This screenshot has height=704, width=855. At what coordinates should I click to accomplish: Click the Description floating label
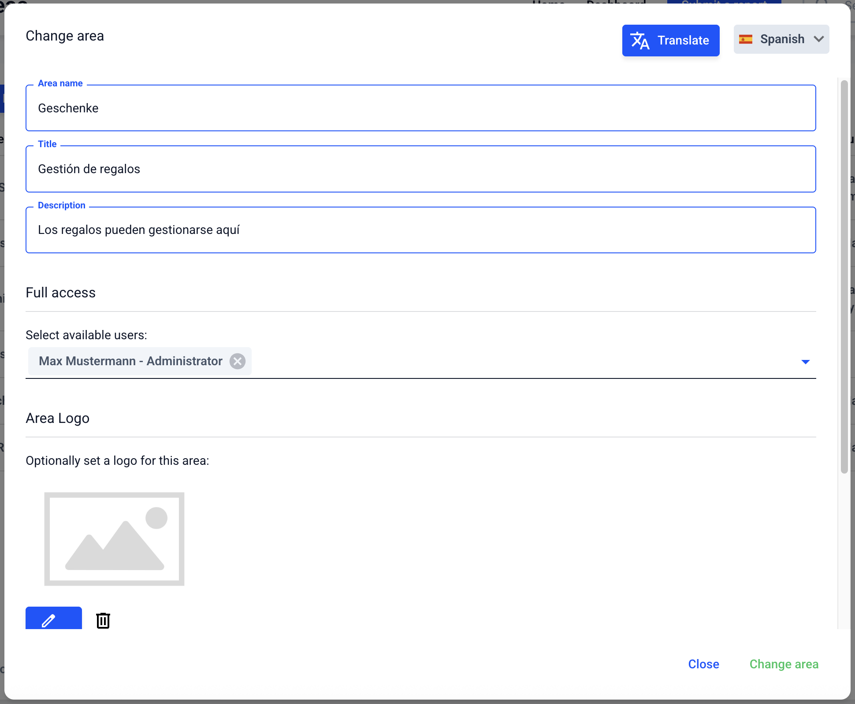tap(62, 205)
